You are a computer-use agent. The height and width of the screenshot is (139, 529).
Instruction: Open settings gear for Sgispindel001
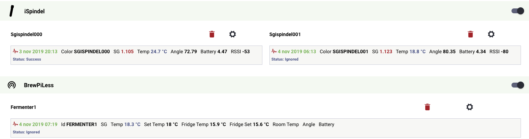coord(491,34)
